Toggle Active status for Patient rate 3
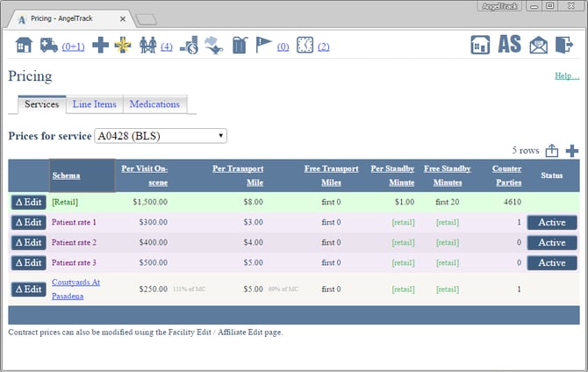The image size is (588, 372). pyautogui.click(x=552, y=263)
